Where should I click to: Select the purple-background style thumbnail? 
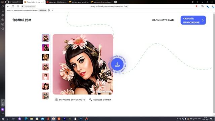(x=46, y=48)
